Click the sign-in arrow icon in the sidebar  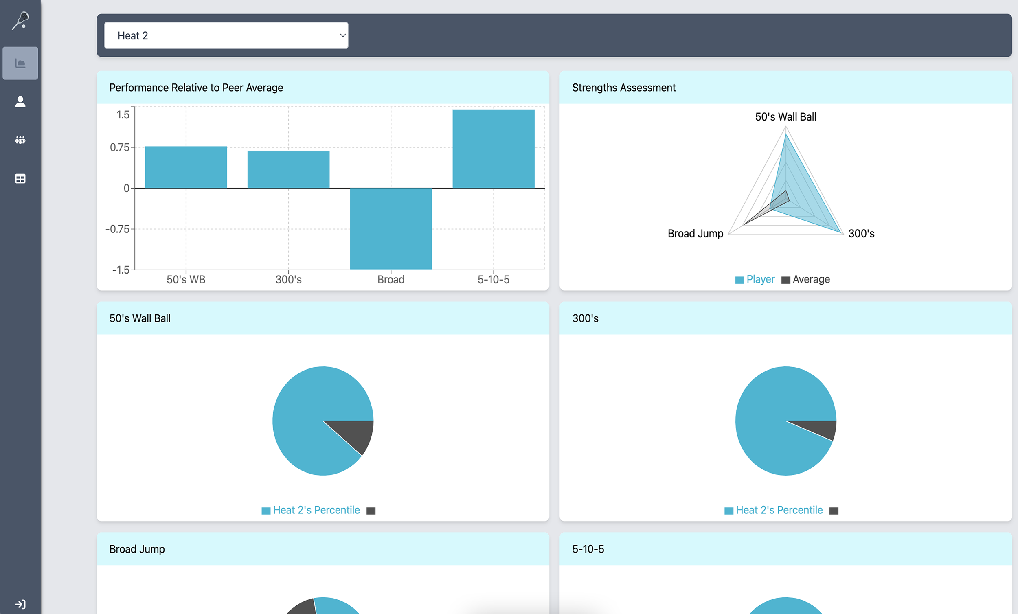[x=20, y=604]
